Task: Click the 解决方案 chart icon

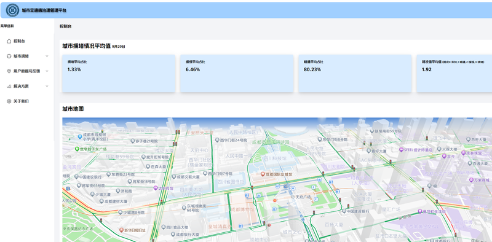Action: coord(9,86)
